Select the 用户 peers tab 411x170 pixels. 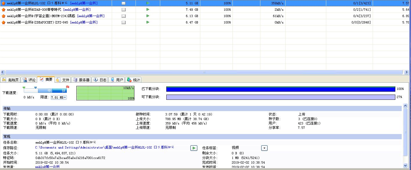click(117, 80)
